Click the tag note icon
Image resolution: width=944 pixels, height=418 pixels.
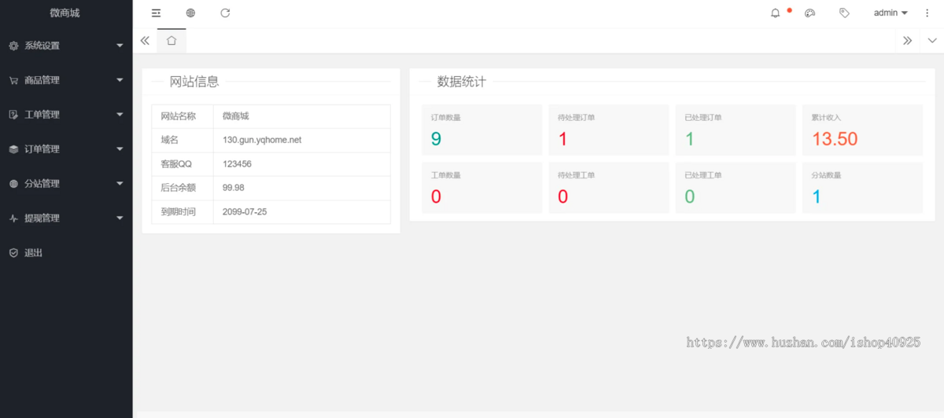click(x=844, y=13)
